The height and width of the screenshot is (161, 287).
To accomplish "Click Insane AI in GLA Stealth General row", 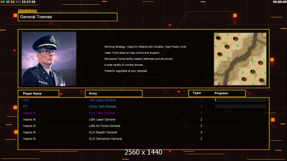I will coord(29,132).
